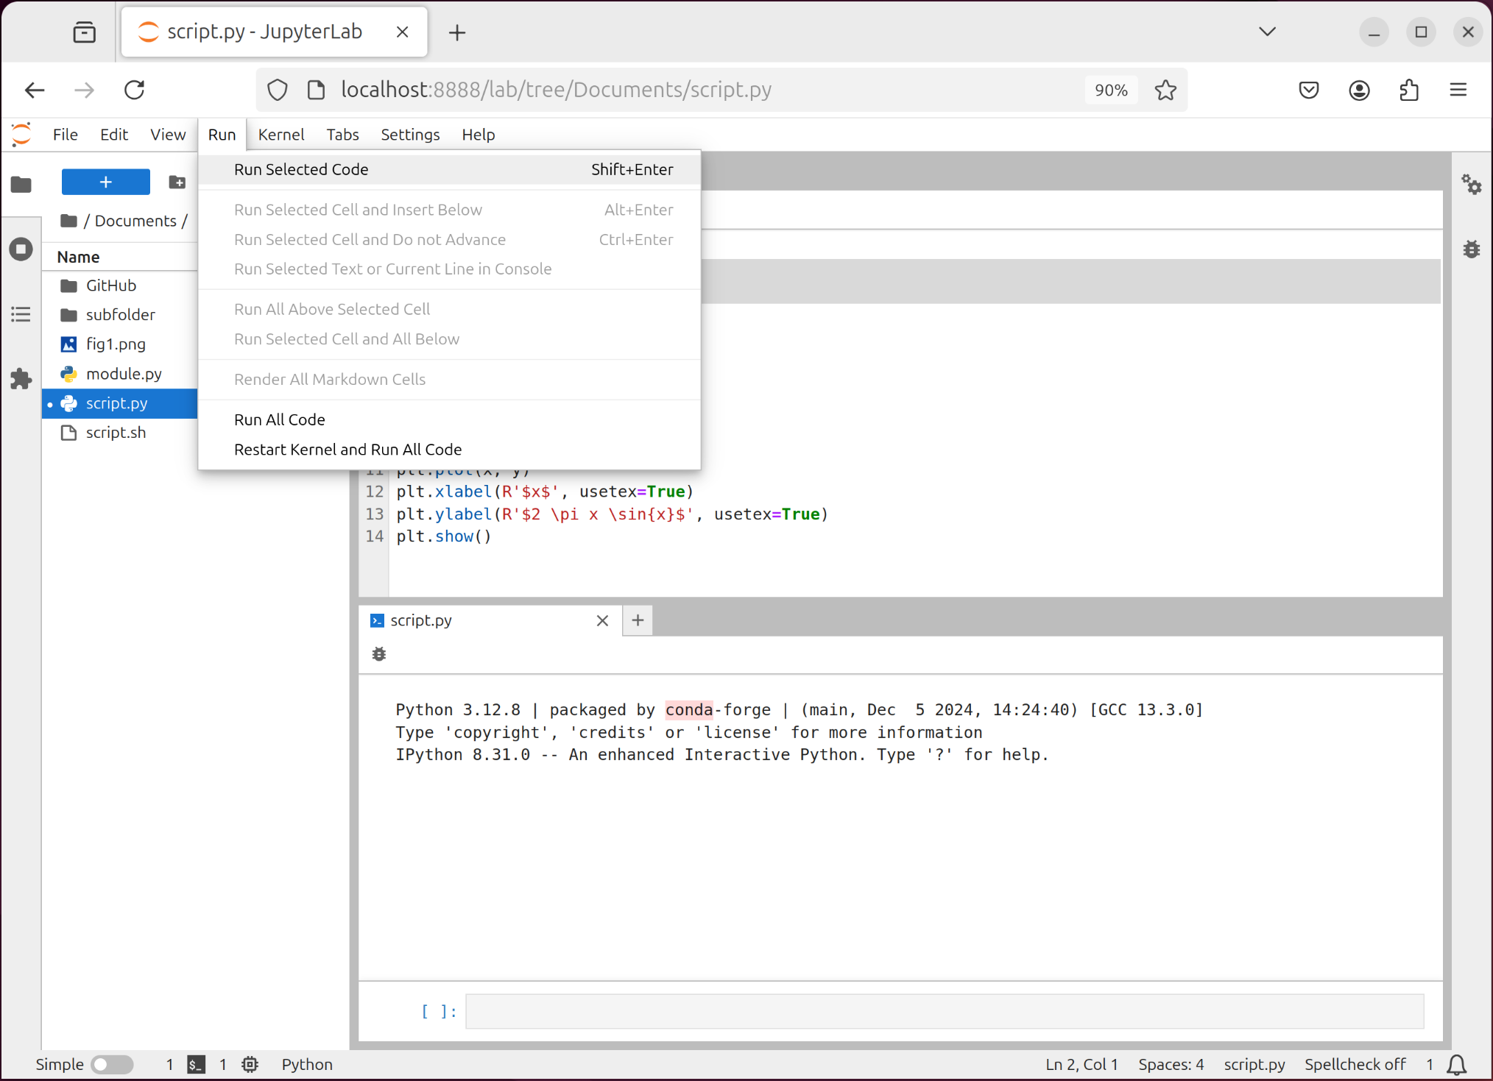Open the Edit menu
The height and width of the screenshot is (1081, 1493).
click(x=114, y=135)
